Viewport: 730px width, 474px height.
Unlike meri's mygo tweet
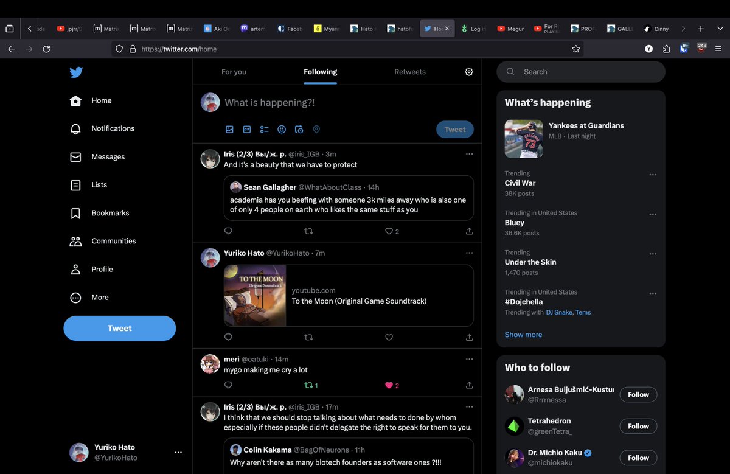coord(389,385)
